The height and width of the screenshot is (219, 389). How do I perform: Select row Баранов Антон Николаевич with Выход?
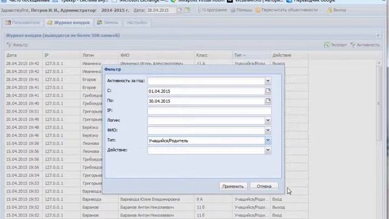(156, 207)
